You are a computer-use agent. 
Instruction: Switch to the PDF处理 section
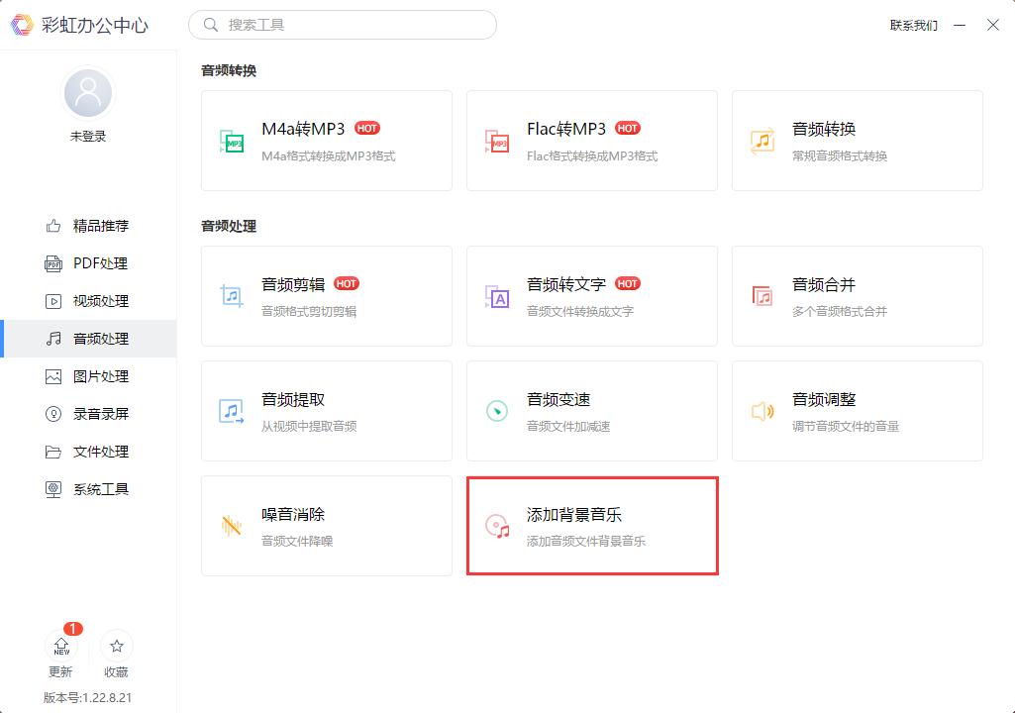click(x=88, y=262)
